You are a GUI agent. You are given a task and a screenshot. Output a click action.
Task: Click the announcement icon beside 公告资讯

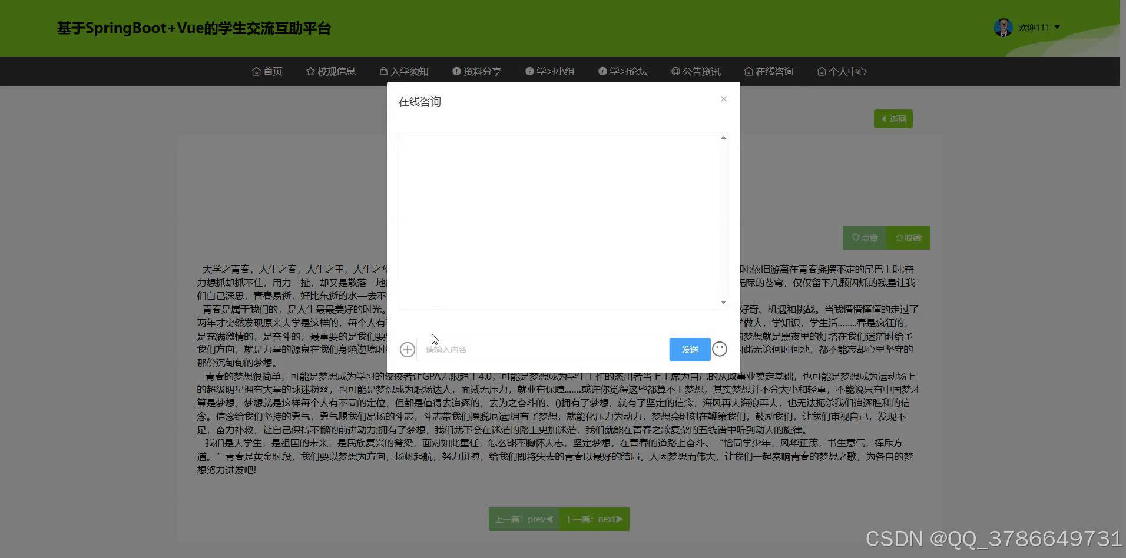pyautogui.click(x=675, y=71)
